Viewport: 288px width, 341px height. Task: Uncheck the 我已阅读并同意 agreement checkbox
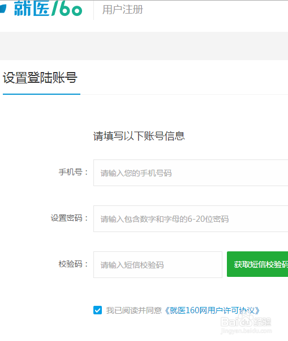pos(97,310)
